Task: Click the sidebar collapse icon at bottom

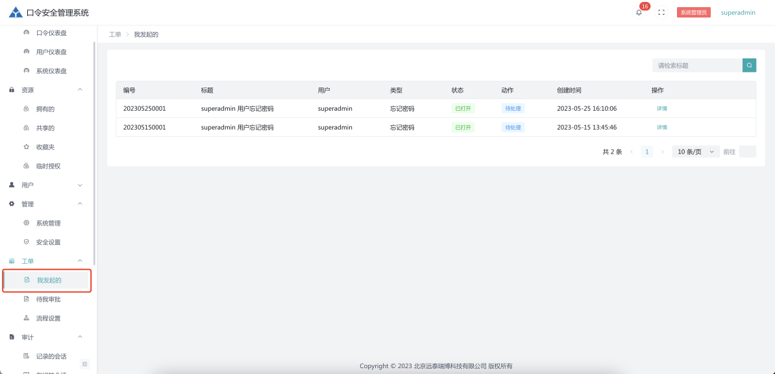Action: pos(84,364)
